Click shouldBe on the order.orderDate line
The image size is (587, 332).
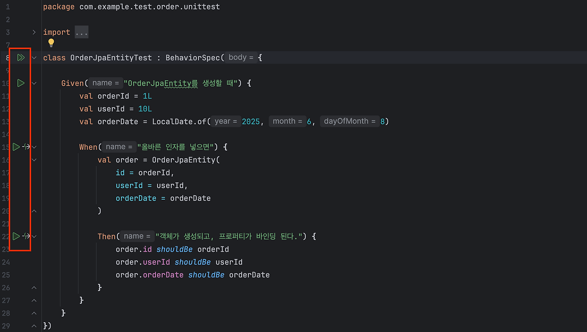coord(206,275)
